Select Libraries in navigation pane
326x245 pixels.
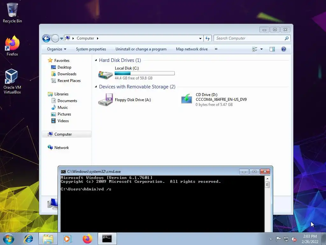(x=61, y=94)
